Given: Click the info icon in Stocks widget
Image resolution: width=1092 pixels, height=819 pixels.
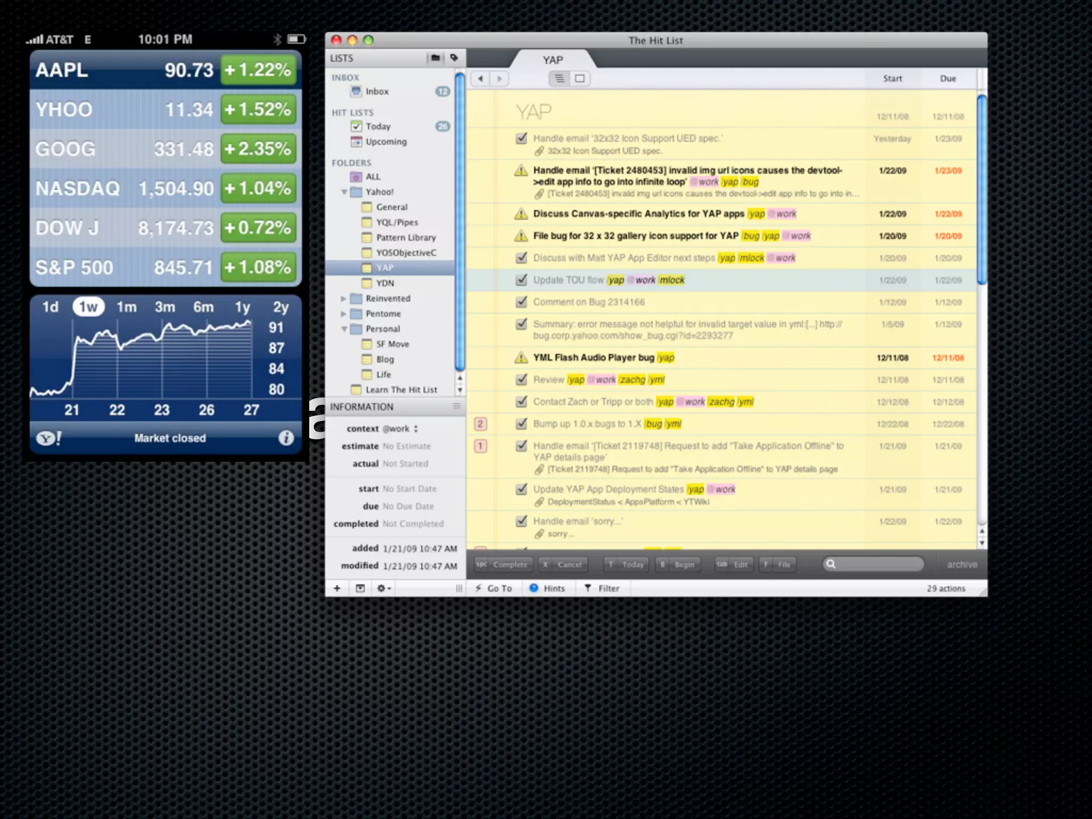Looking at the screenshot, I should coord(286,438).
